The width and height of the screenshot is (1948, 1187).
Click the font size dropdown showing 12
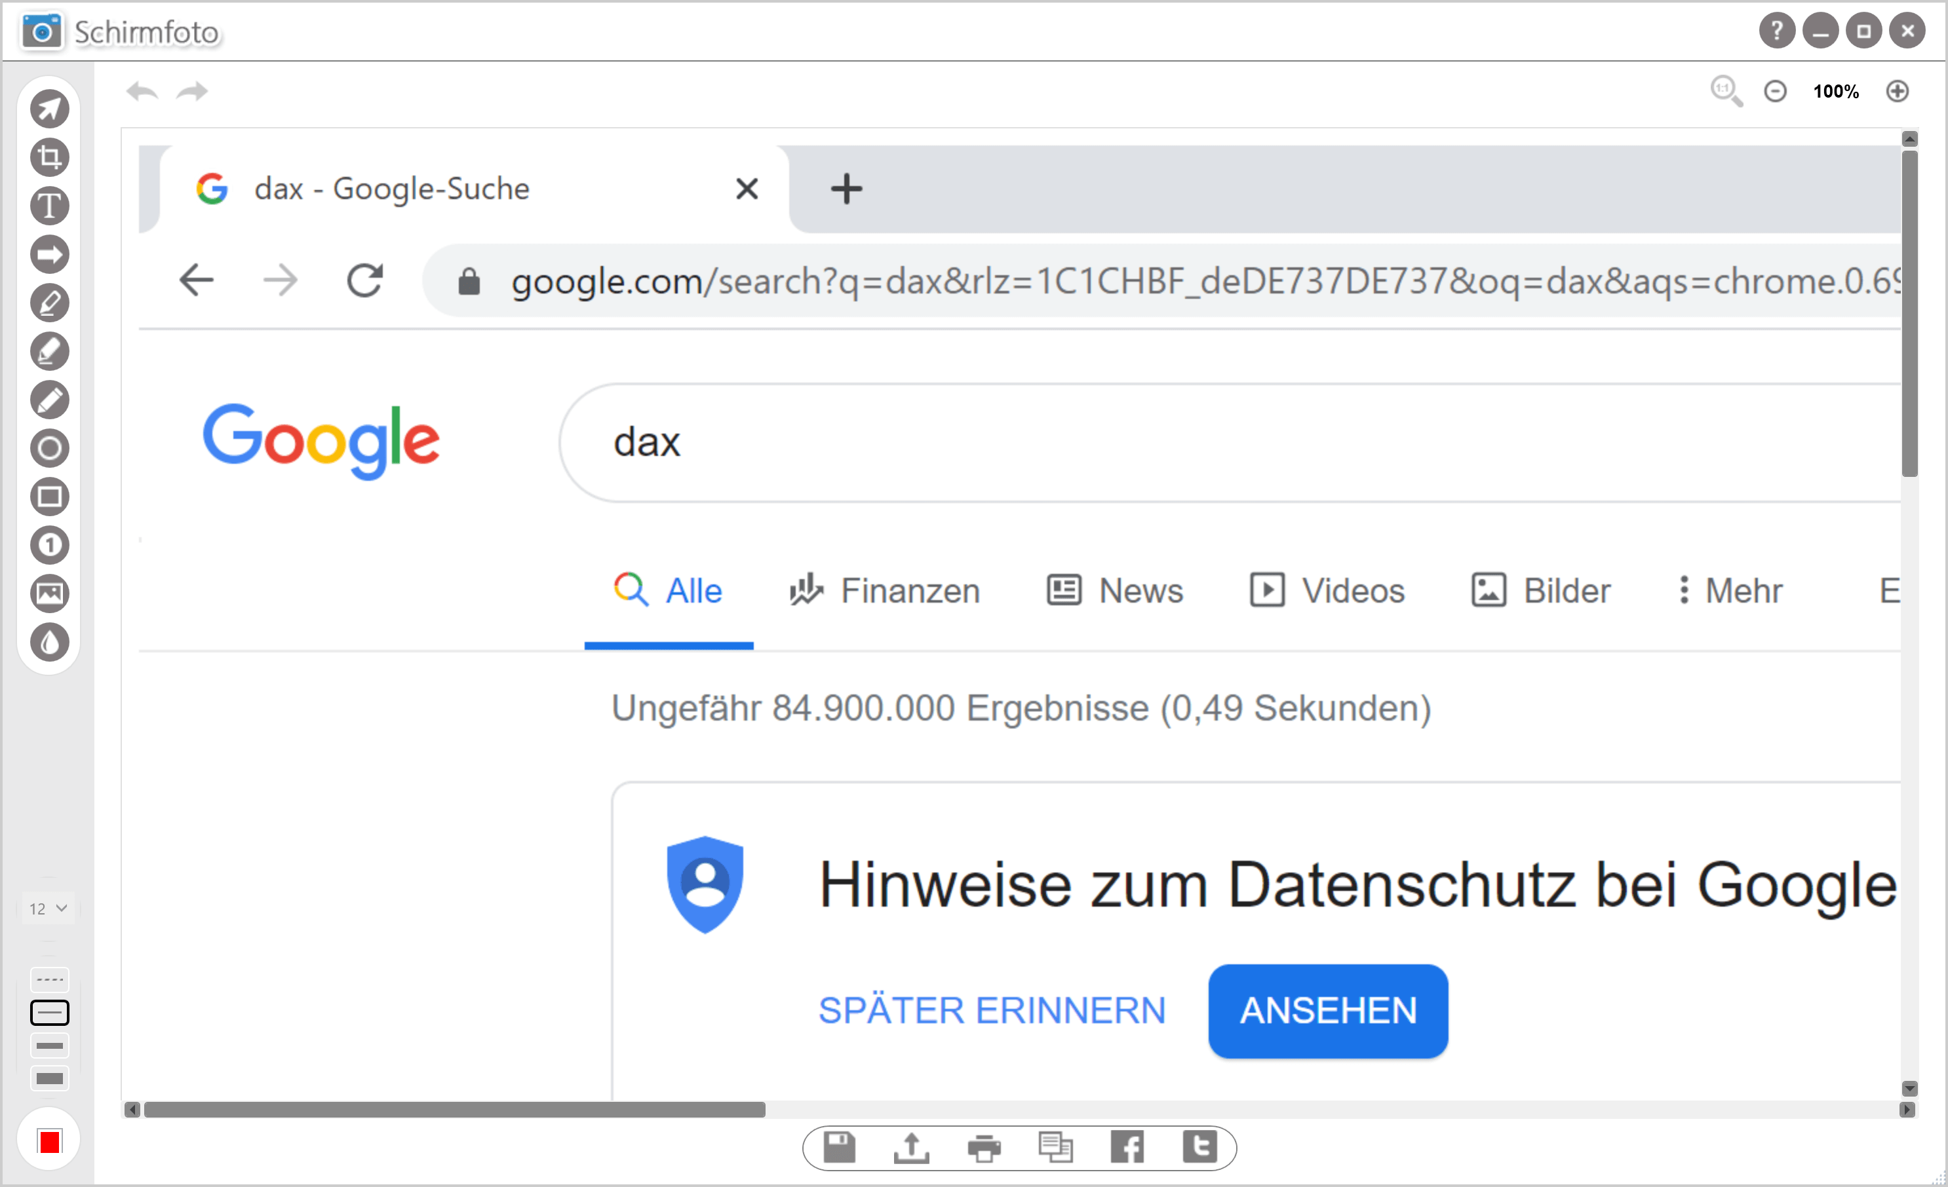click(x=49, y=908)
